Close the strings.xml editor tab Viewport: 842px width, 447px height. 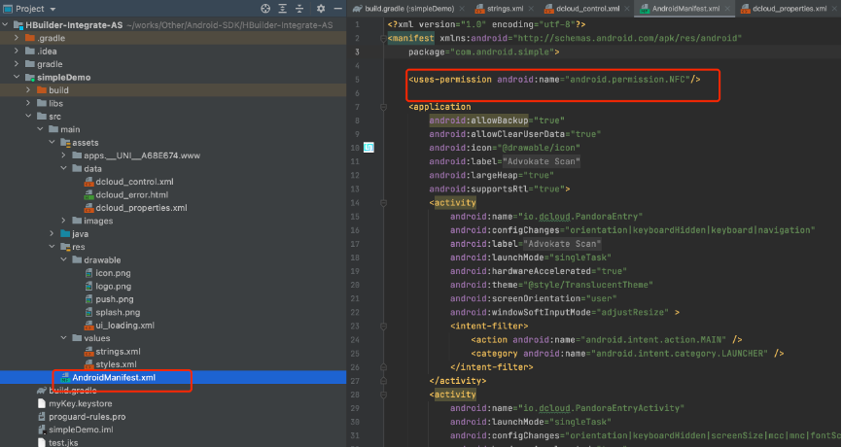(x=531, y=9)
